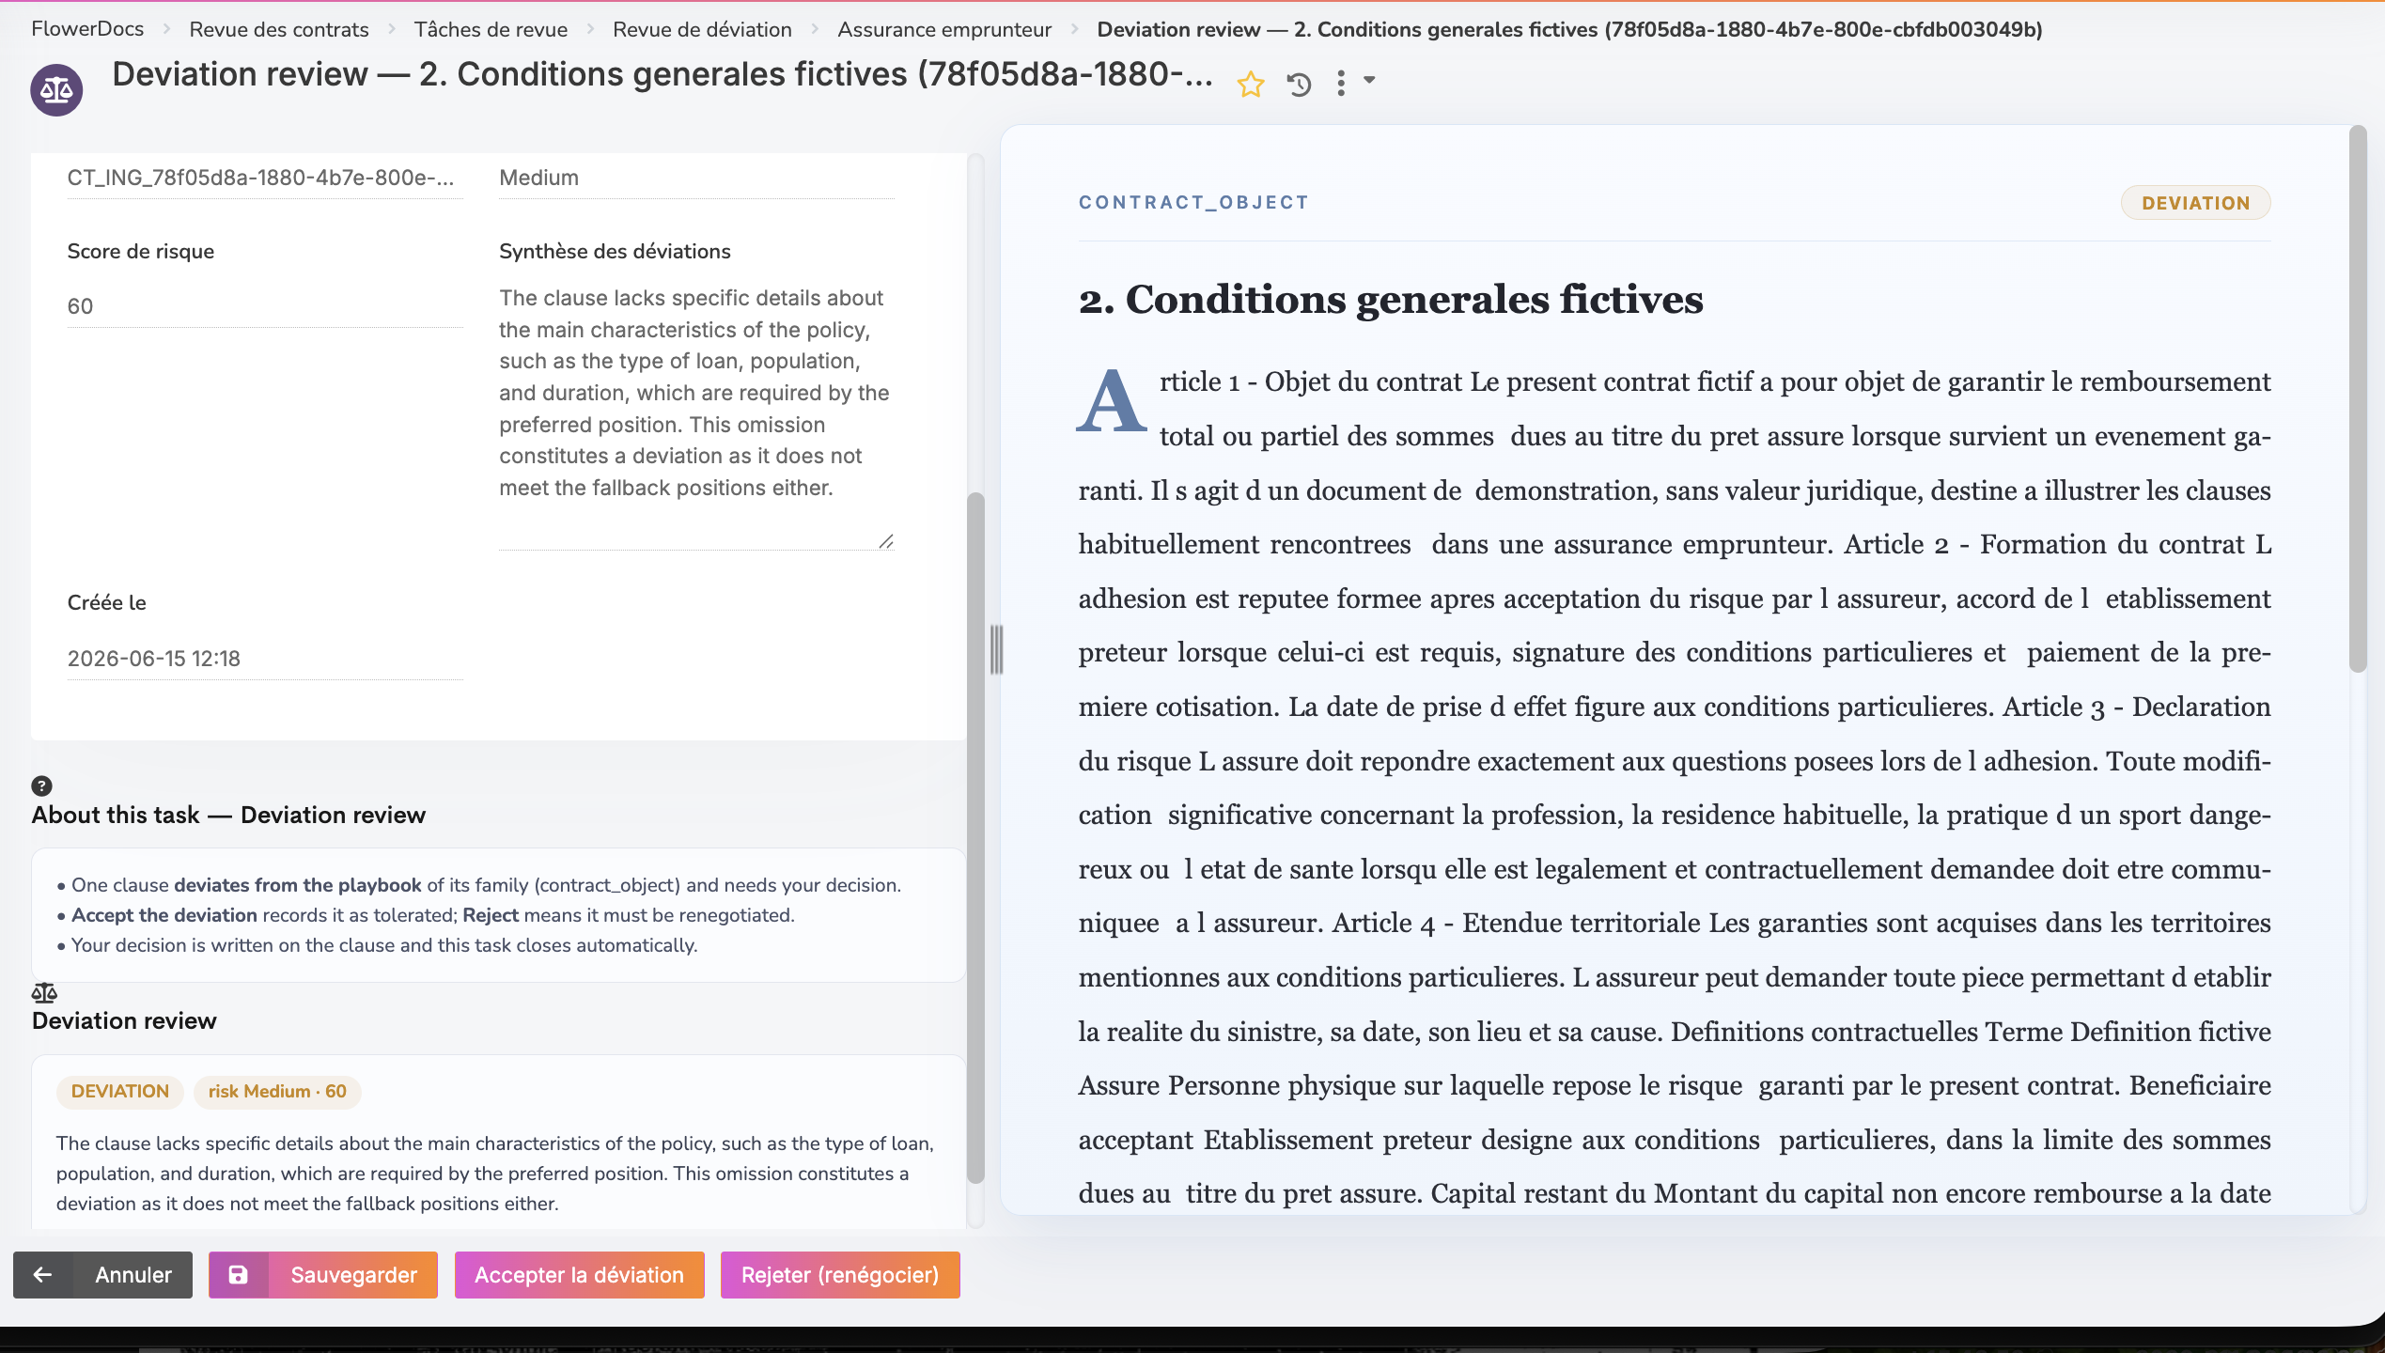Screen dimensions: 2385x1353
Task: Click the Annuler button
Action: tap(103, 1275)
